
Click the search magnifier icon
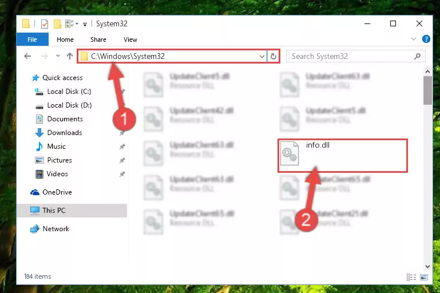[417, 57]
